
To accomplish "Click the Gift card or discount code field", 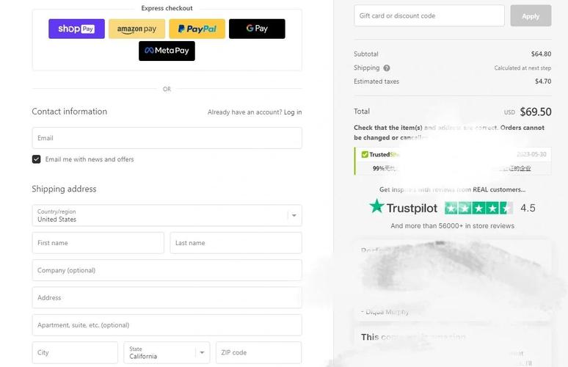I will [x=429, y=15].
